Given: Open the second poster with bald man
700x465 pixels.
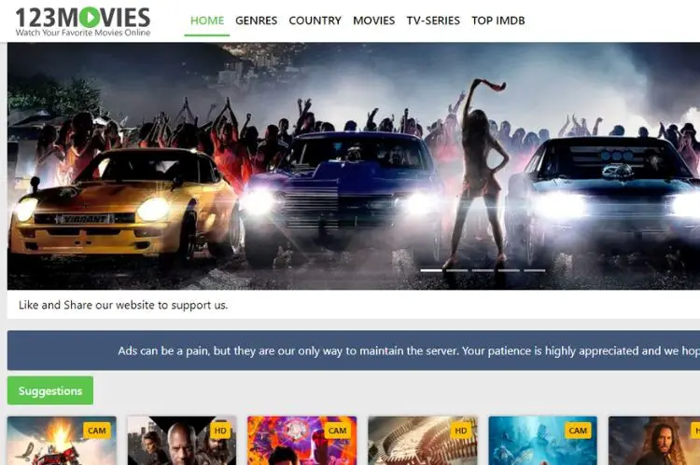Looking at the screenshot, I should coord(182,441).
